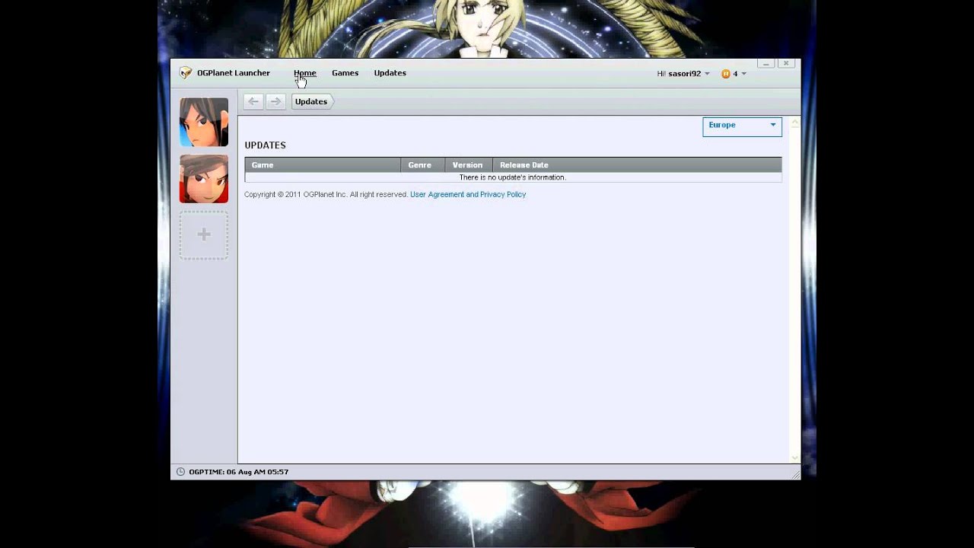Go forward with the right arrow button
Image resolution: width=974 pixels, height=548 pixels.
(275, 101)
